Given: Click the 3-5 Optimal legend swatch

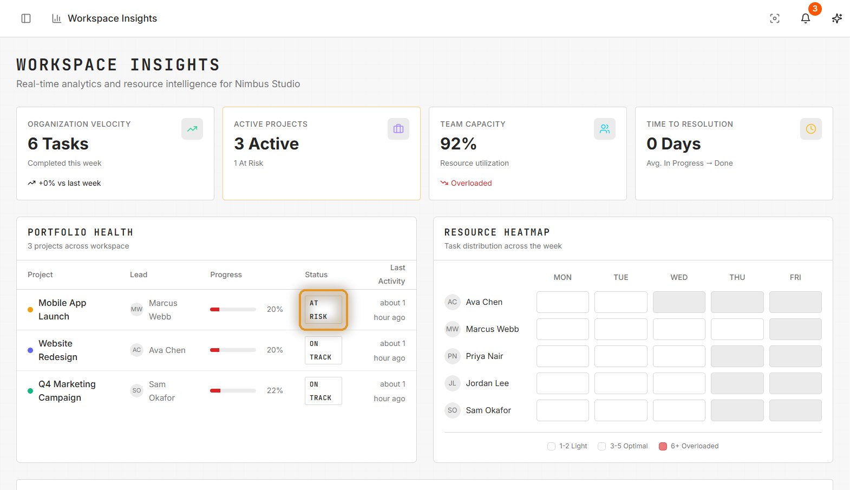Looking at the screenshot, I should [x=601, y=446].
